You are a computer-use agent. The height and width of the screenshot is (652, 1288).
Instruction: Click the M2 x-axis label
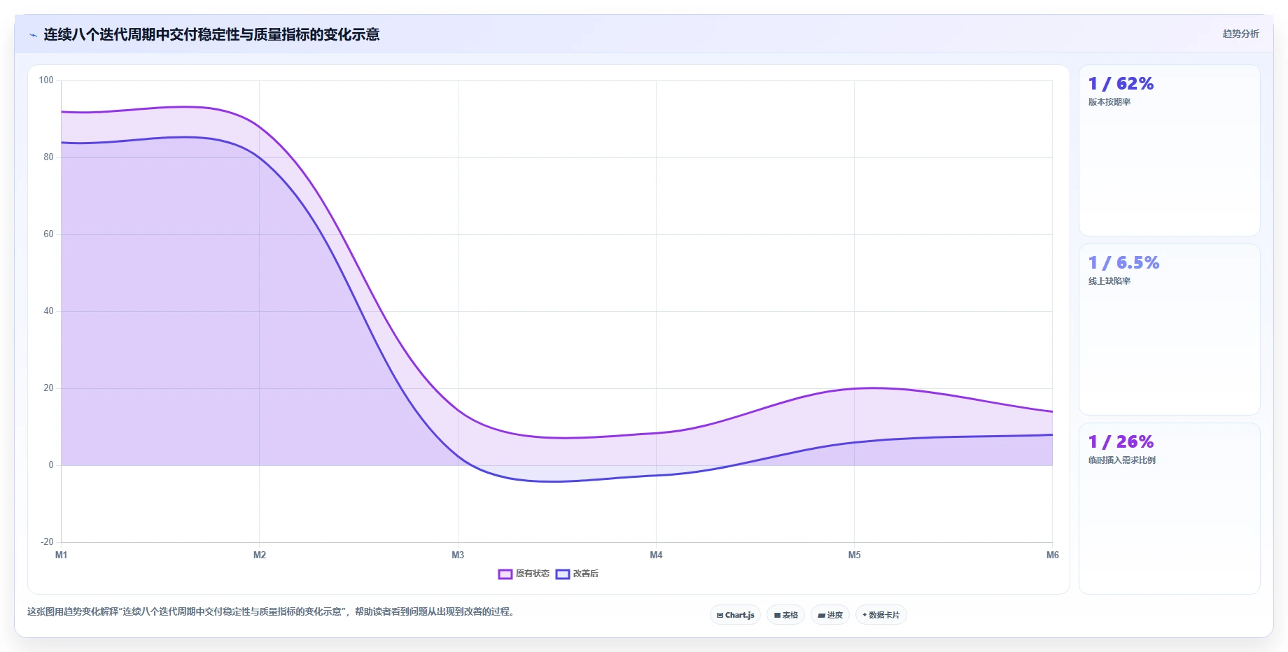pyautogui.click(x=260, y=555)
